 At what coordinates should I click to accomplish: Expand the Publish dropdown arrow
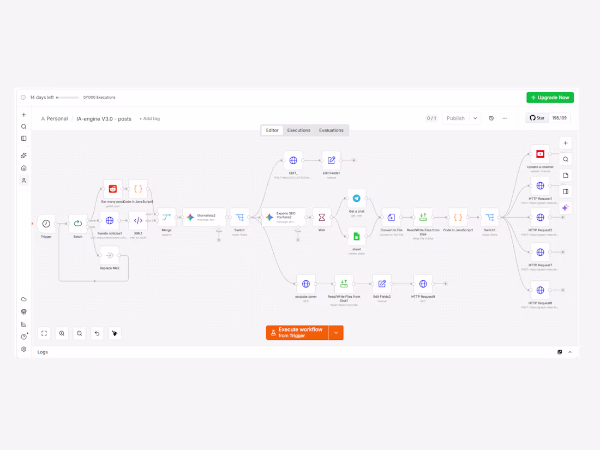coord(475,118)
